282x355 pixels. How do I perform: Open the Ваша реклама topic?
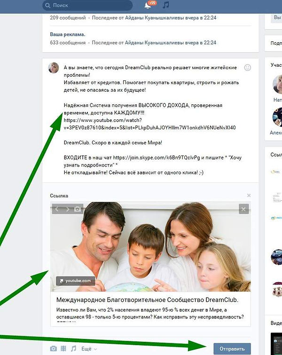pos(67,34)
